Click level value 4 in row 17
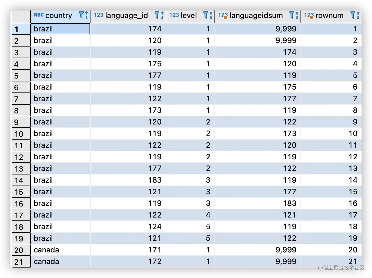Viewport: 372px width, 278px height. [x=190, y=215]
